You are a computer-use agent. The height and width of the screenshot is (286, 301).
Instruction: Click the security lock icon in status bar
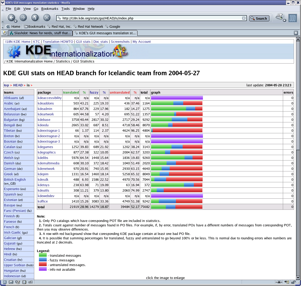tap(293, 282)
